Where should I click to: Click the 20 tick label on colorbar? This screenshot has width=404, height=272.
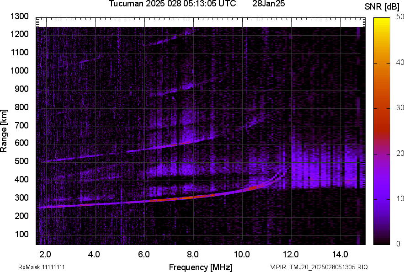(x=400, y=153)
